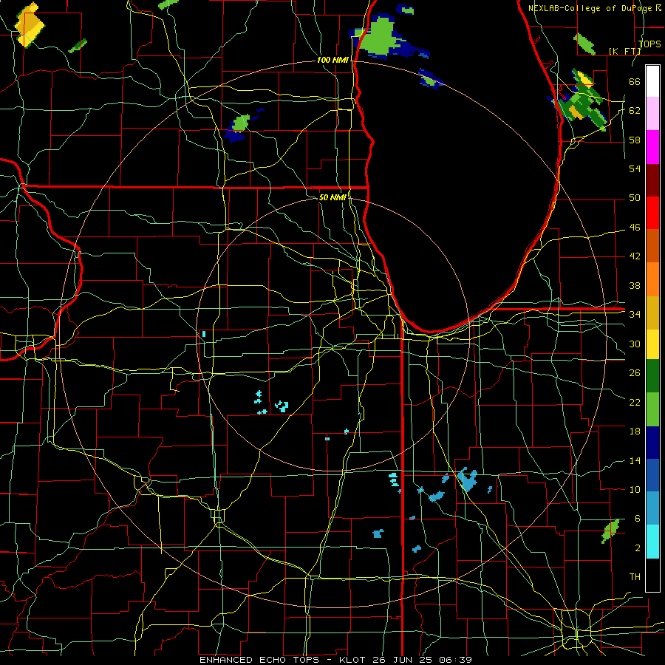Image resolution: width=665 pixels, height=665 pixels.
Task: Pick the white swatch at legend top
Action: click(x=652, y=81)
